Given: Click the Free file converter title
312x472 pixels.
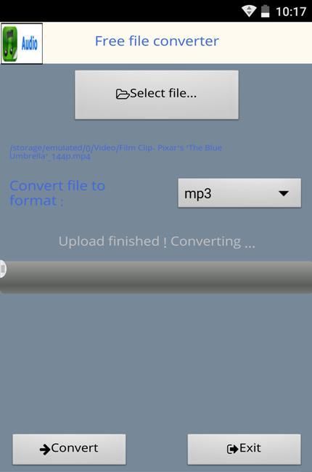Looking at the screenshot, I should pyautogui.click(x=157, y=41).
